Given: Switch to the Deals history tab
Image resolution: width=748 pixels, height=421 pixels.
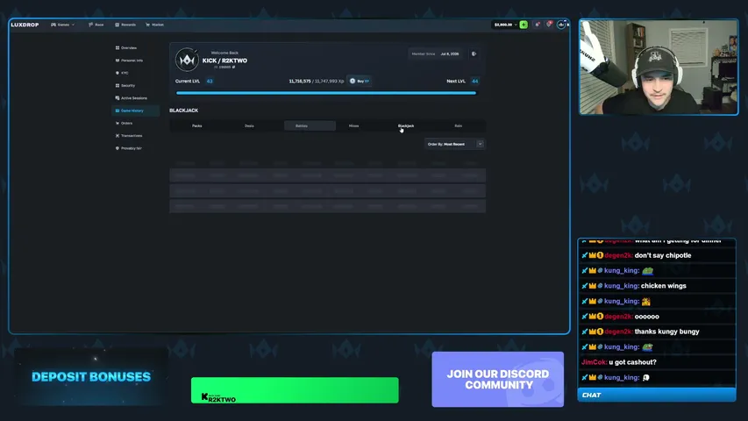Looking at the screenshot, I should [249, 126].
